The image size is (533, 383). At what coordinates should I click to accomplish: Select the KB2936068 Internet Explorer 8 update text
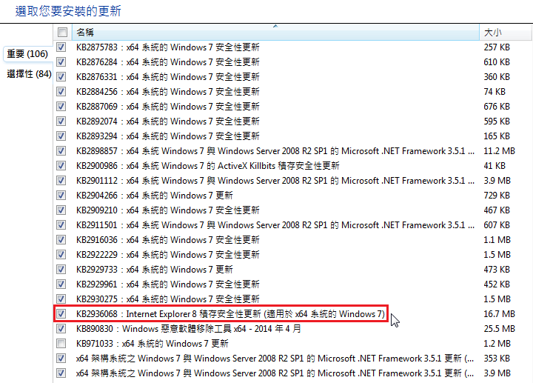click(x=230, y=313)
